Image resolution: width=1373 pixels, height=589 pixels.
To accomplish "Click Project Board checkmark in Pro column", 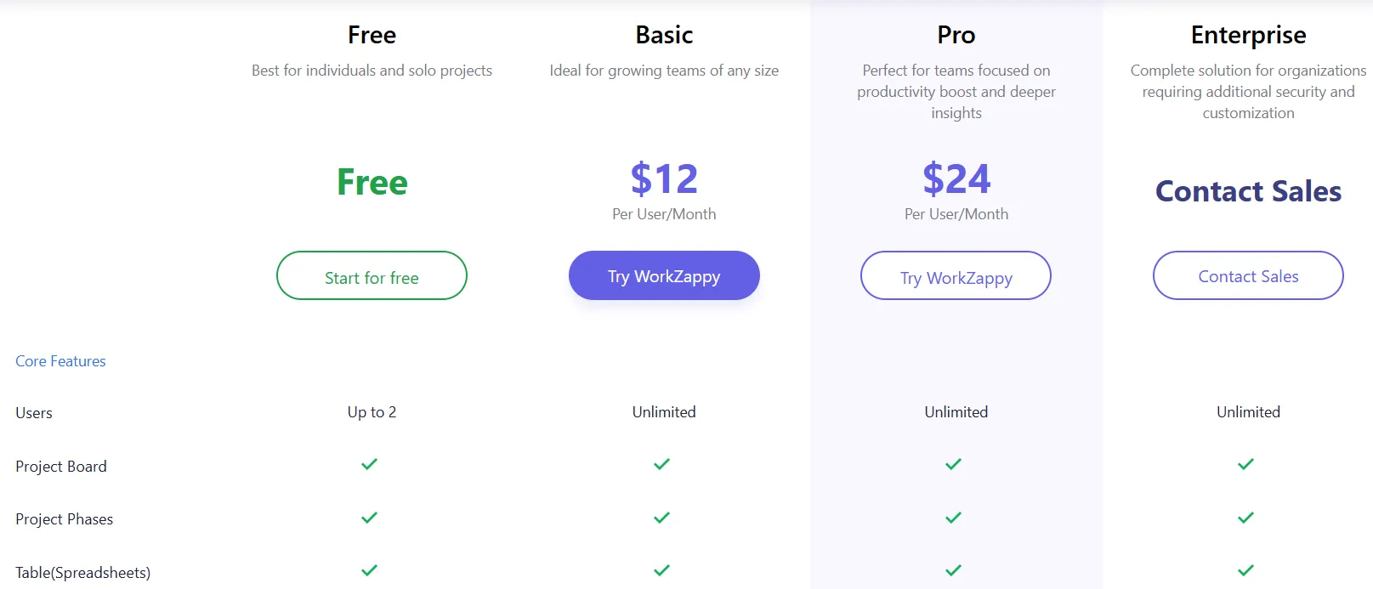I will (x=954, y=464).
